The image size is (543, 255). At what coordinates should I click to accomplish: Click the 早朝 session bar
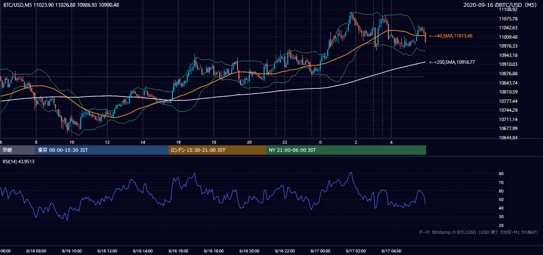pos(18,150)
